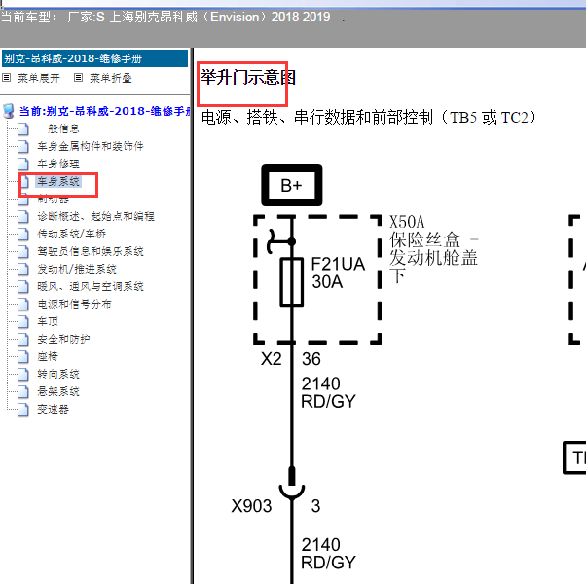The width and height of the screenshot is (586, 584).
Task: Click the page icon beside 发动机/推进系统
Action: point(23,269)
